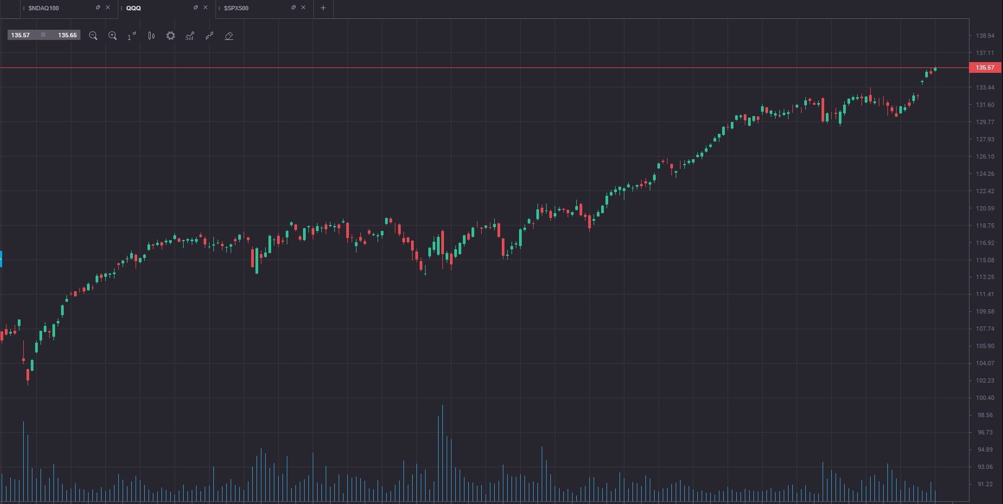Viewport: 1003px width, 504px height.
Task: Pop out the $SPX500 tab window
Action: point(293,8)
